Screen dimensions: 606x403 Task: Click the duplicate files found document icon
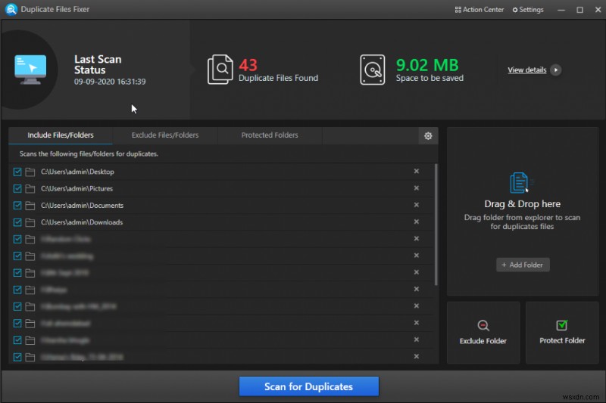[x=220, y=70]
